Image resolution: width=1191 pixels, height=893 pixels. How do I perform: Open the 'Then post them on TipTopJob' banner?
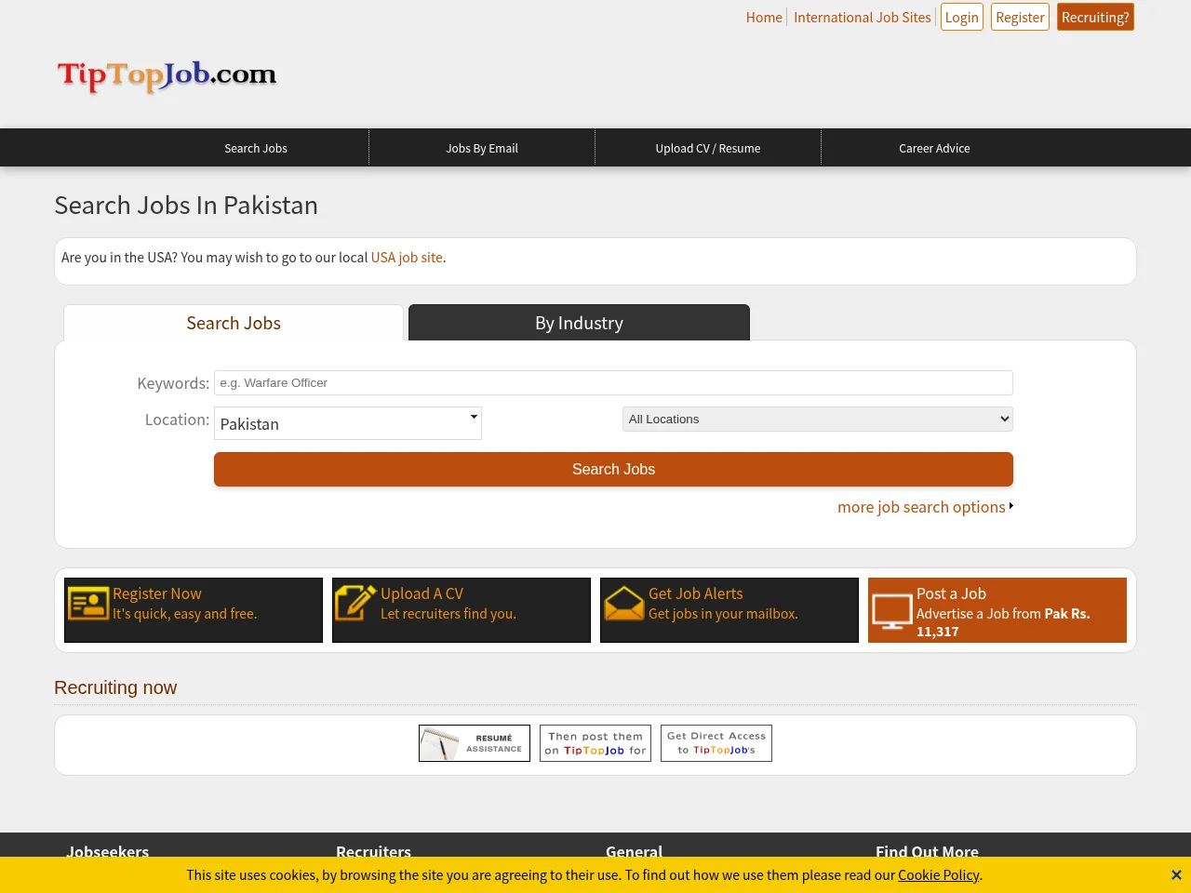595,743
